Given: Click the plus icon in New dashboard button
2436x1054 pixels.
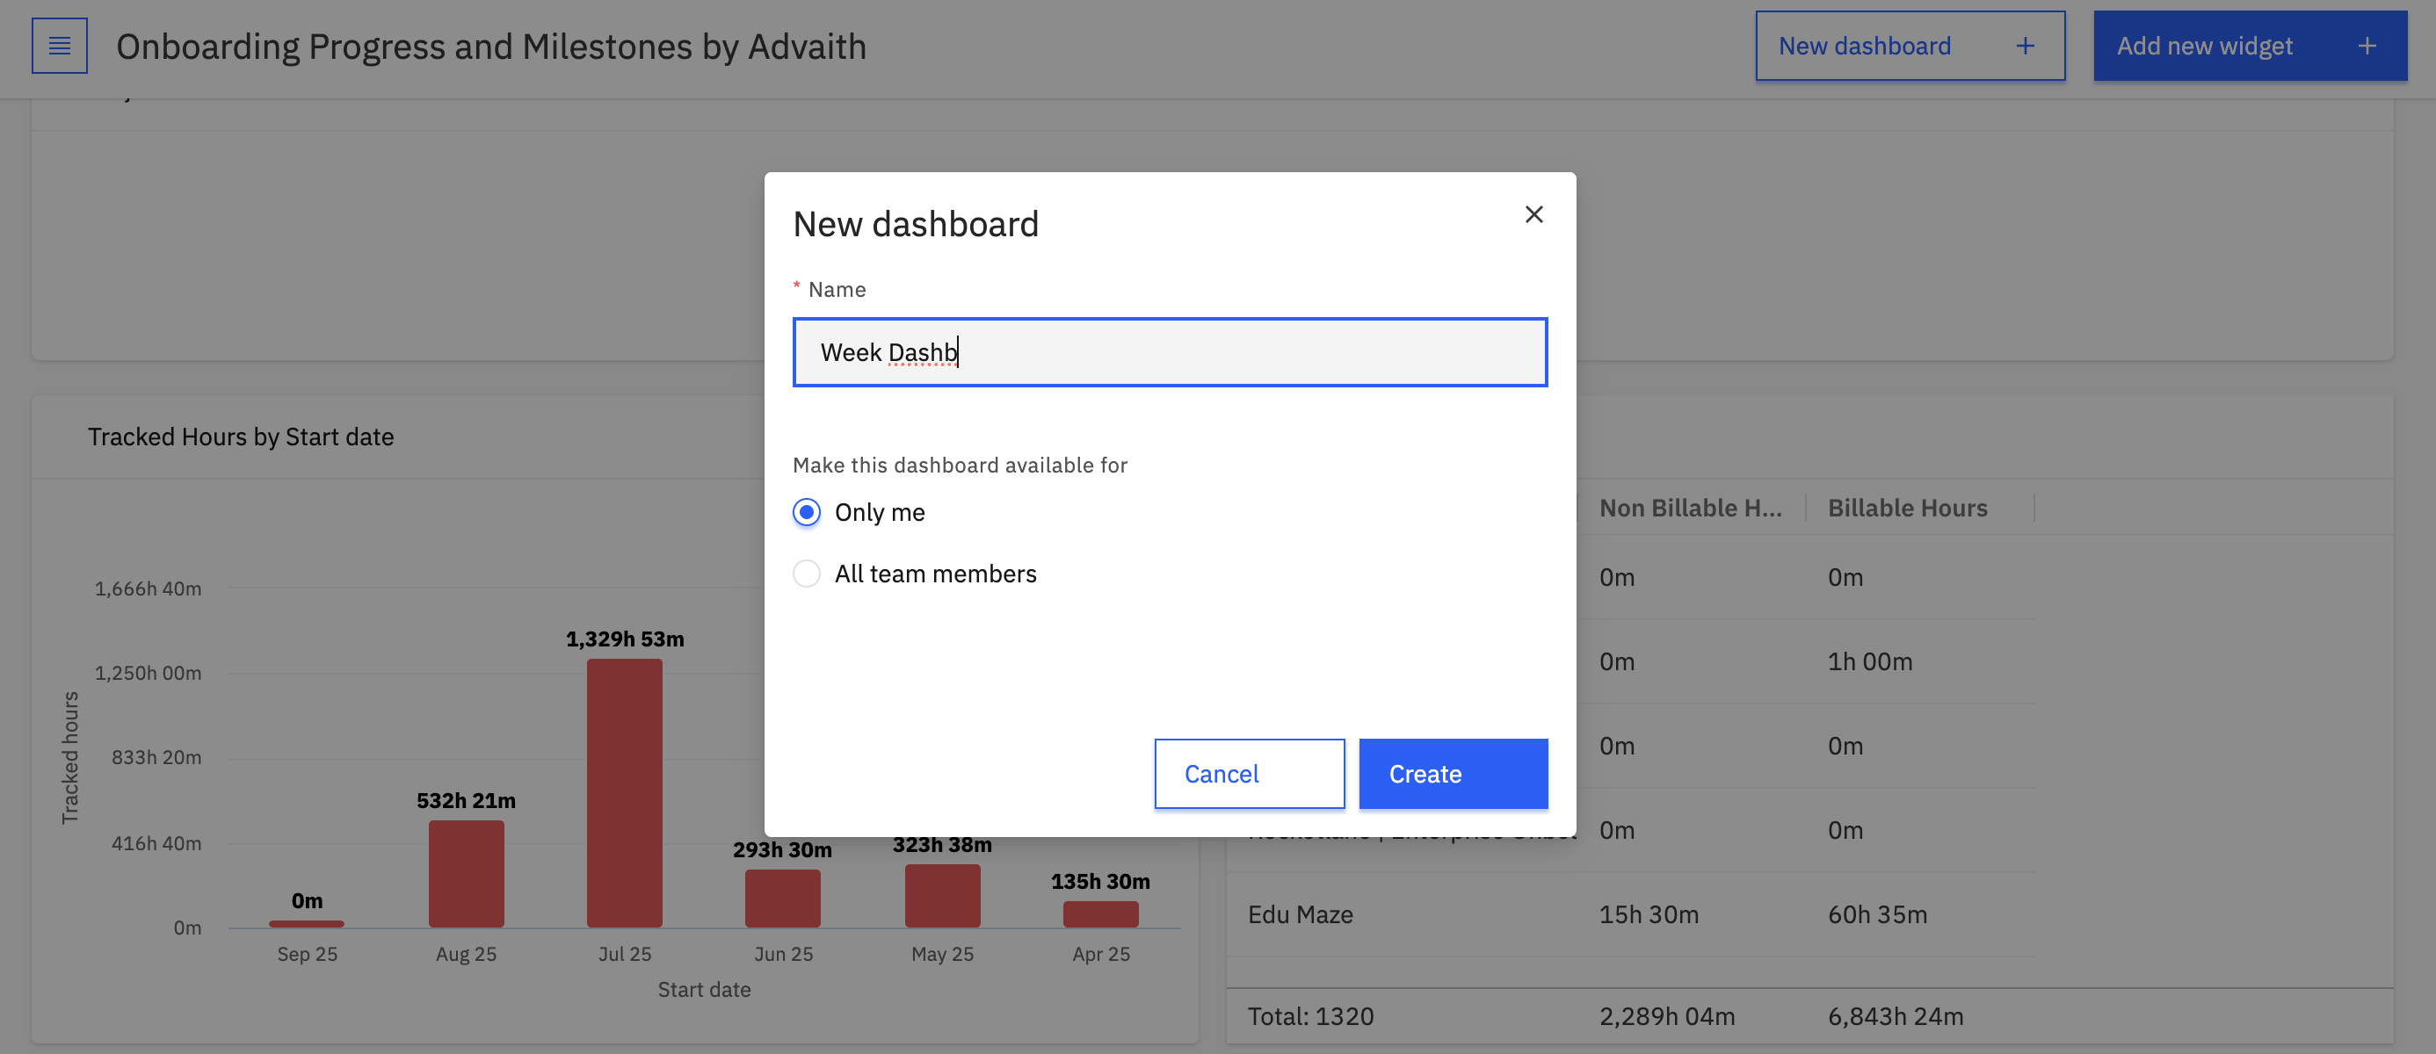Looking at the screenshot, I should (x=2025, y=47).
